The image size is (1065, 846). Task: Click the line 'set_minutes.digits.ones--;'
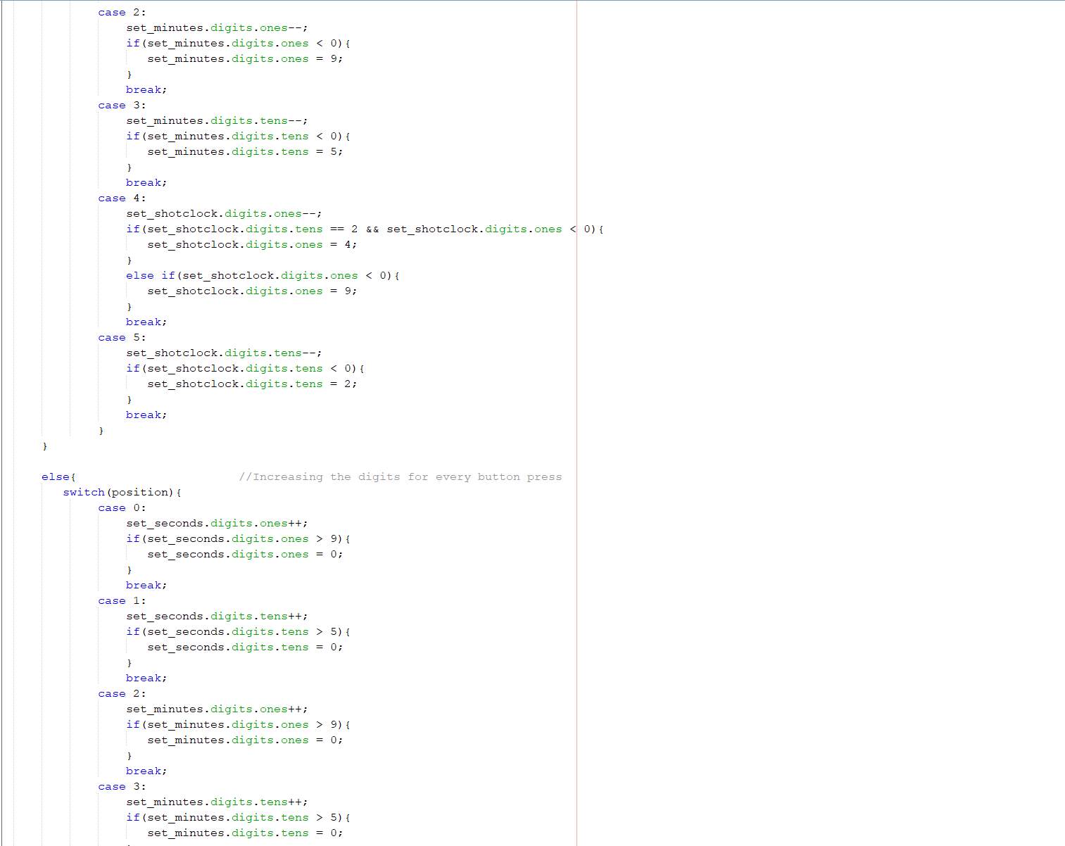217,28
